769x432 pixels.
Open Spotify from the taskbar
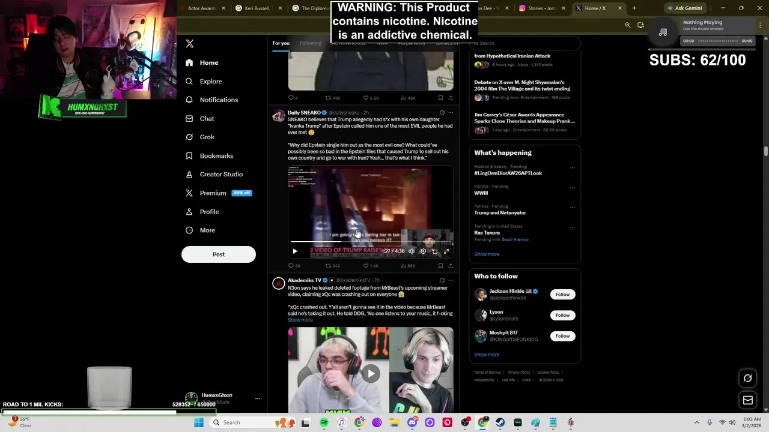coord(324,423)
